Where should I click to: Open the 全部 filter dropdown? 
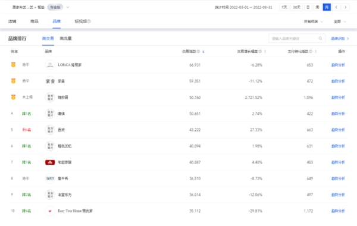(340, 21)
